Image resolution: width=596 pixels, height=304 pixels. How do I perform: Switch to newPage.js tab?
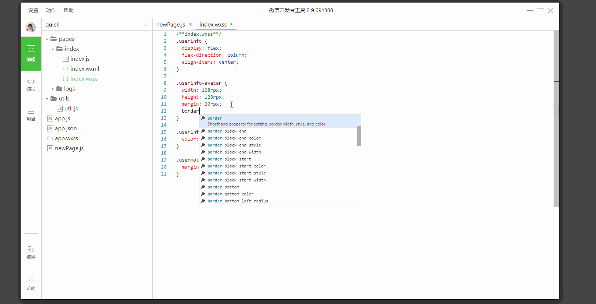(x=171, y=25)
